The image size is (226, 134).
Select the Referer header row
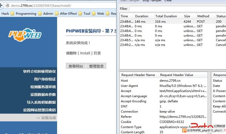click(163, 117)
